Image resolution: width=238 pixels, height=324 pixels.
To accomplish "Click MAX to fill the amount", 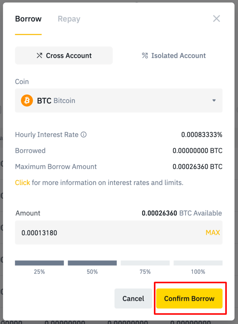I will [213, 233].
